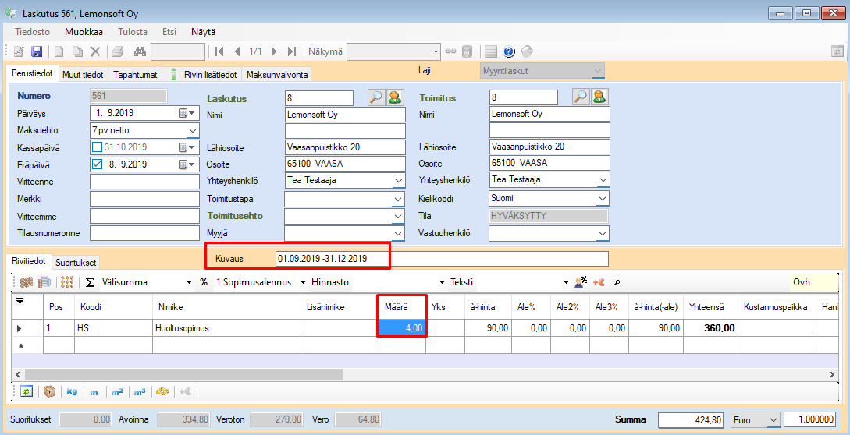Viewport: 850px width, 435px height.
Task: Click the Huoltosopimus row name cell
Action: point(226,327)
